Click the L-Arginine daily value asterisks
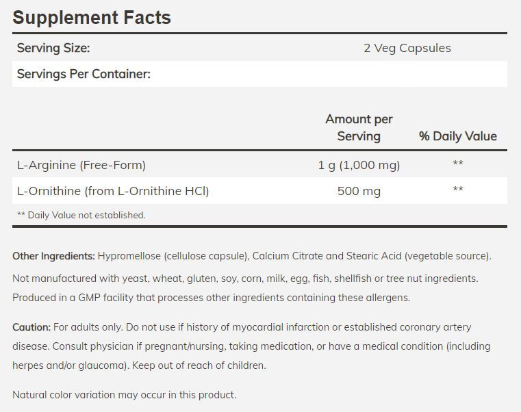The width and height of the screenshot is (521, 412). coord(458,165)
